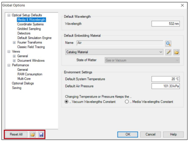Open the State of Matter dropdown
The image size is (189, 141).
(142, 60)
